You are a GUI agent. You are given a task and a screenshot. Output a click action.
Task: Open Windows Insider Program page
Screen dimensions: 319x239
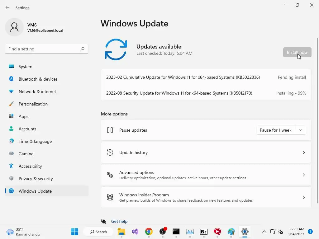click(206, 197)
